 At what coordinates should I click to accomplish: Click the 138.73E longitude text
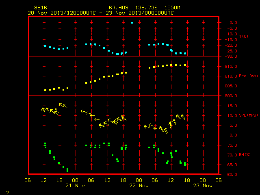pyautogui.click(x=146, y=8)
